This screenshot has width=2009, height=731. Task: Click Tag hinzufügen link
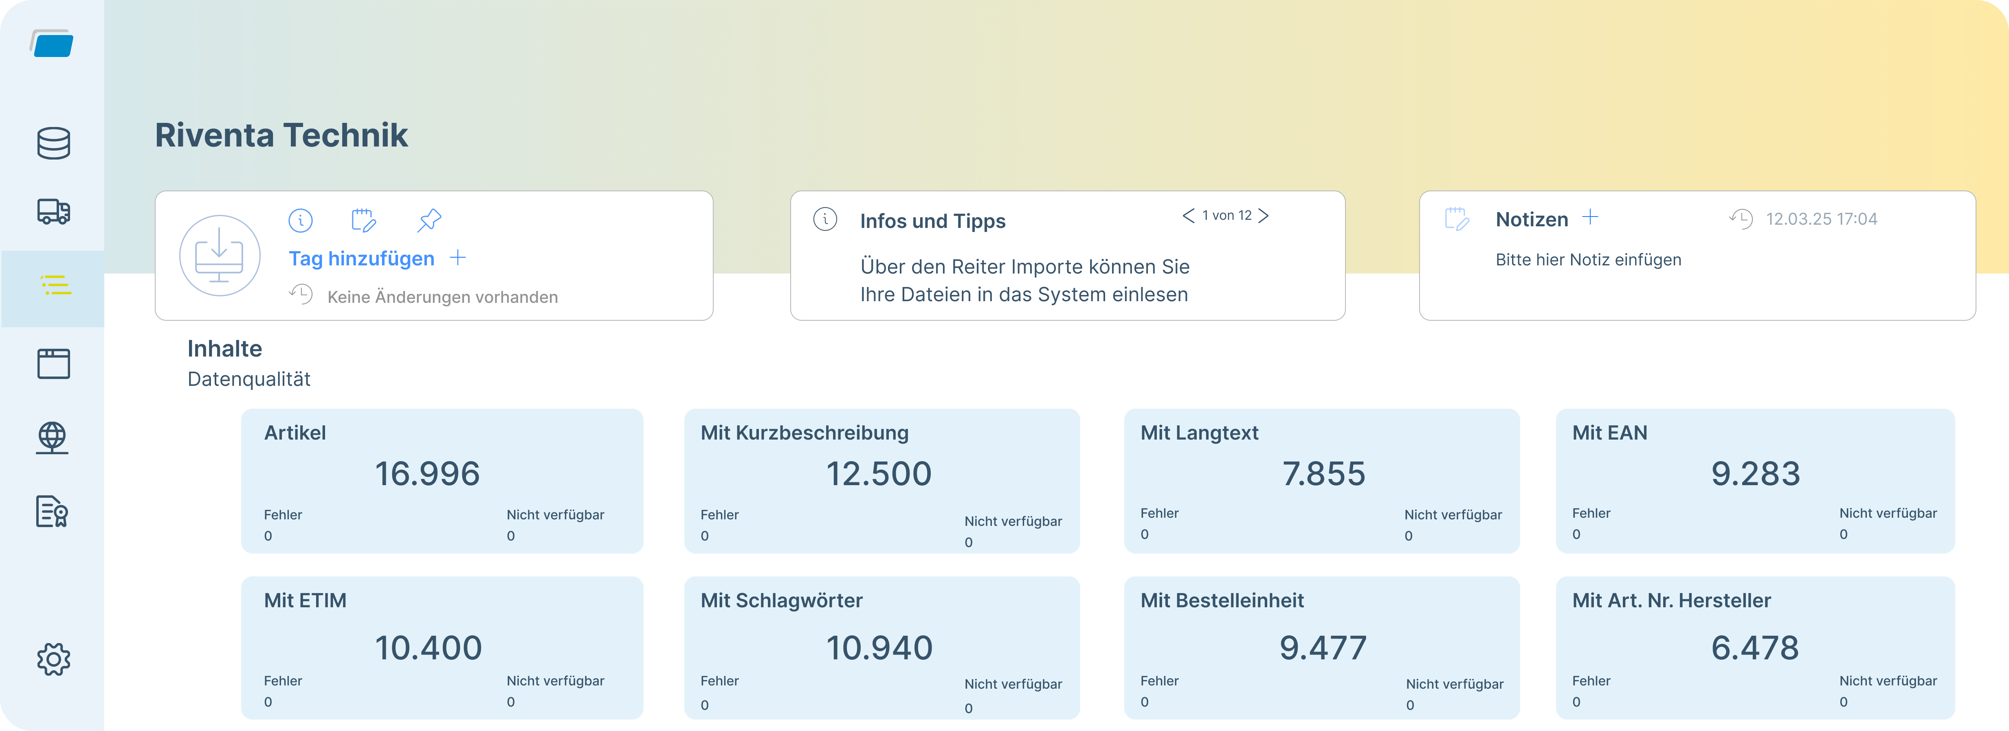(x=361, y=259)
